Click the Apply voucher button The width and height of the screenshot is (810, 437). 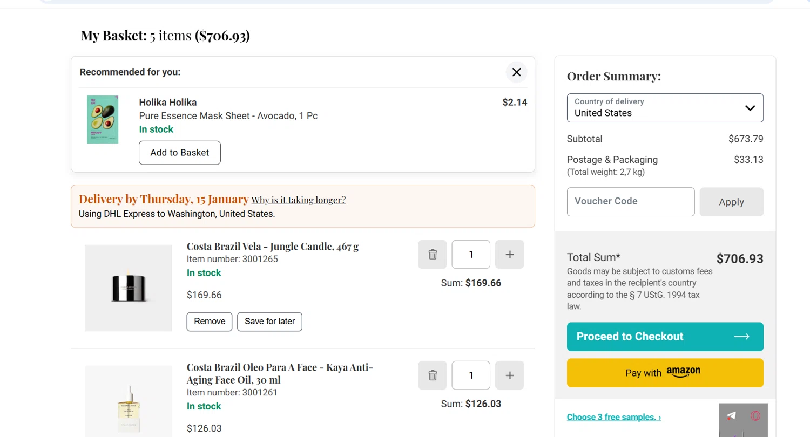(x=732, y=202)
